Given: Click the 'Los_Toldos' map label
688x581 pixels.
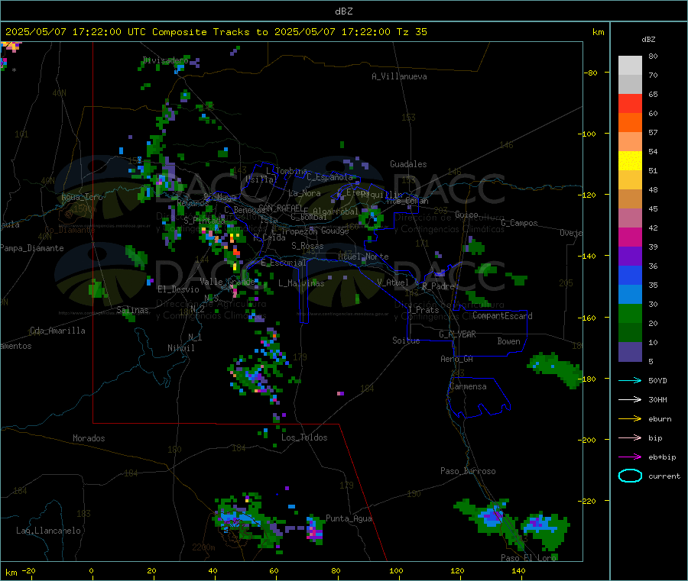Looking at the screenshot, I should (x=304, y=437).
